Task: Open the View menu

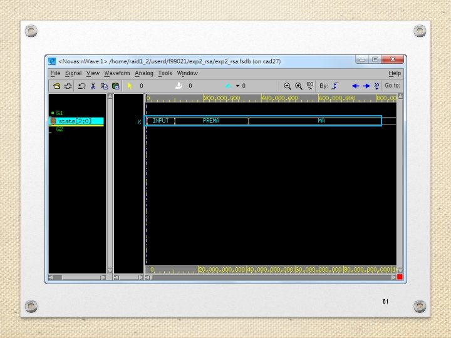Action: pos(93,73)
